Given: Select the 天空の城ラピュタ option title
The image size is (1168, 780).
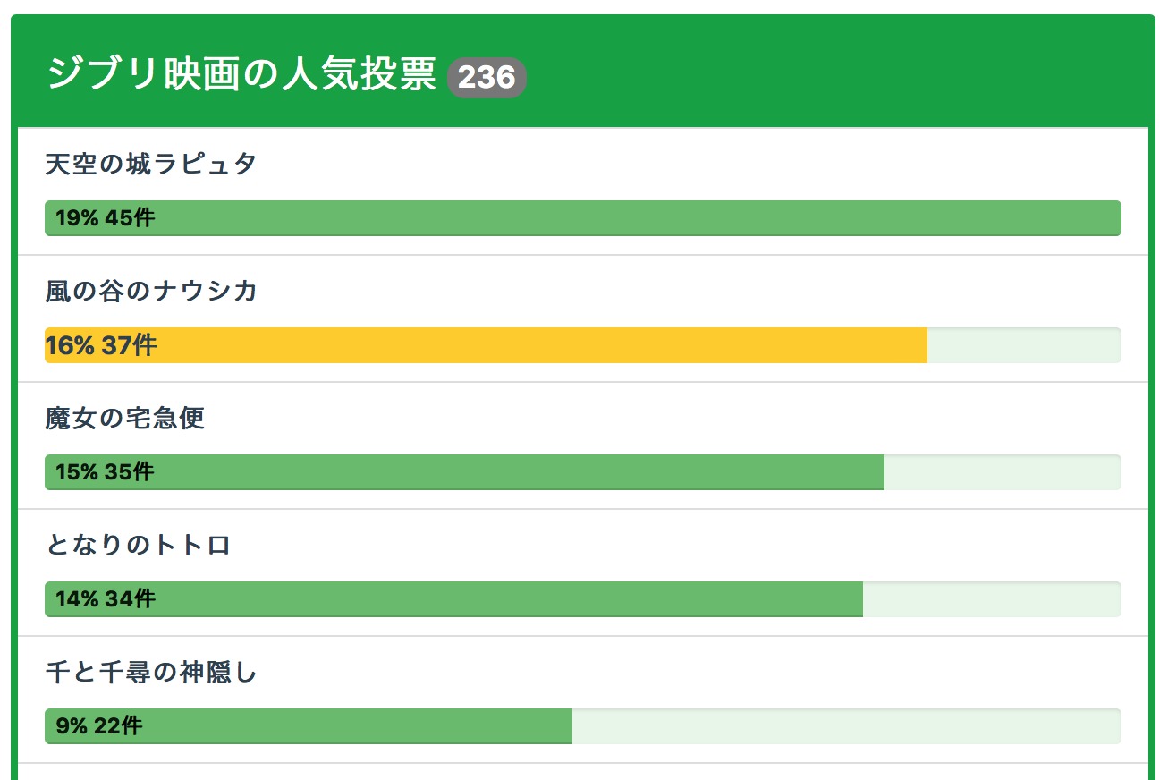Looking at the screenshot, I should click(151, 165).
